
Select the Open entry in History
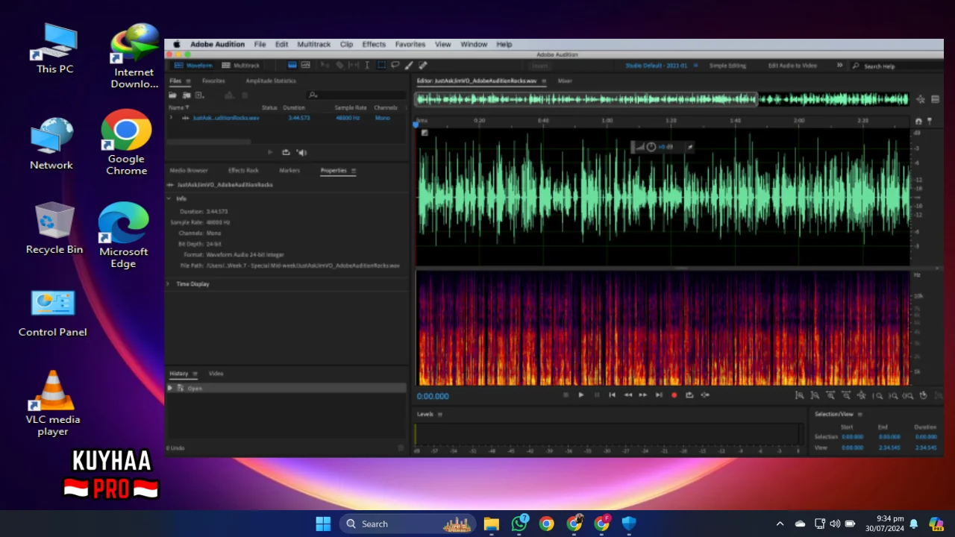286,388
